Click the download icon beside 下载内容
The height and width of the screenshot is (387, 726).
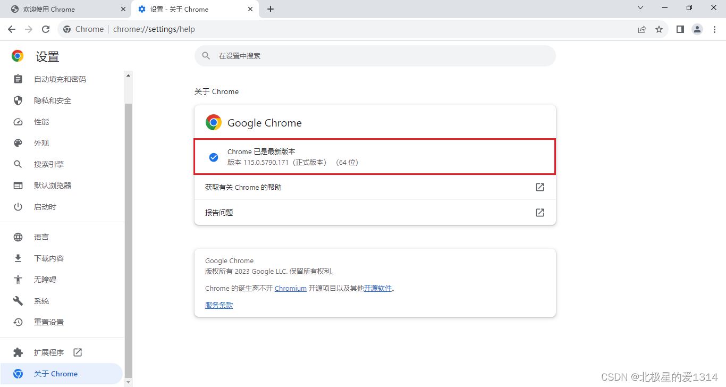click(18, 258)
